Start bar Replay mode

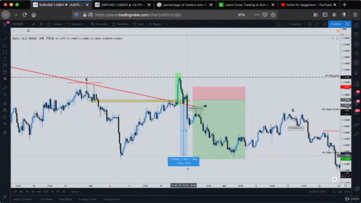tap(155, 24)
